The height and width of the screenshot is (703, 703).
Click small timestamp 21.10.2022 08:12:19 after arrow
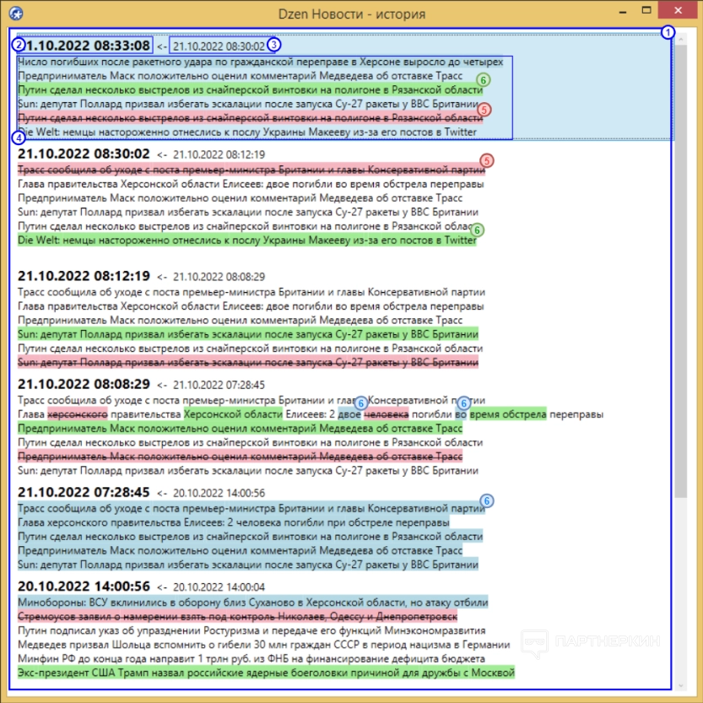tap(219, 154)
